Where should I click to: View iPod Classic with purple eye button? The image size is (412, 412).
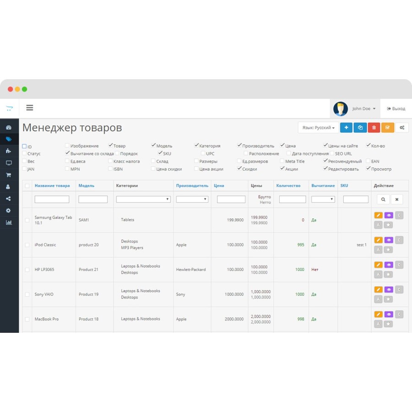(389, 240)
